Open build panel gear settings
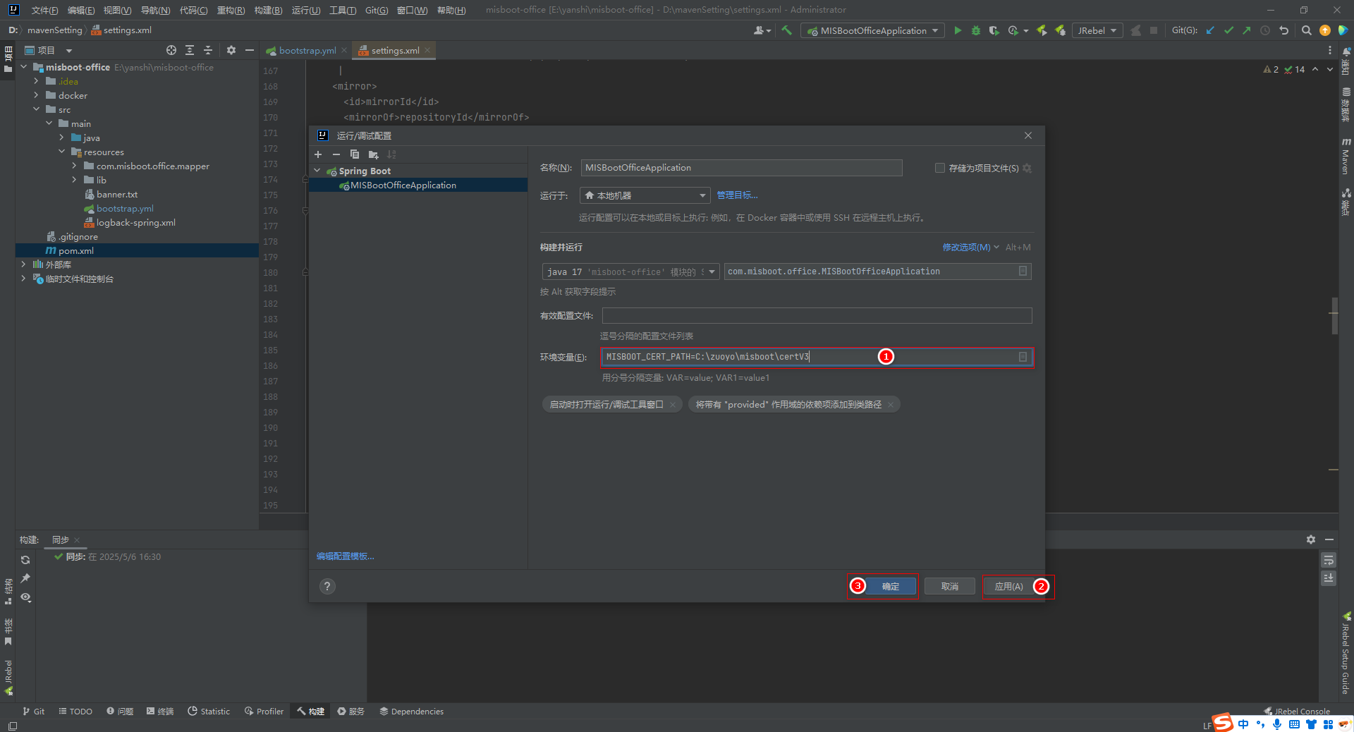 pyautogui.click(x=1310, y=539)
